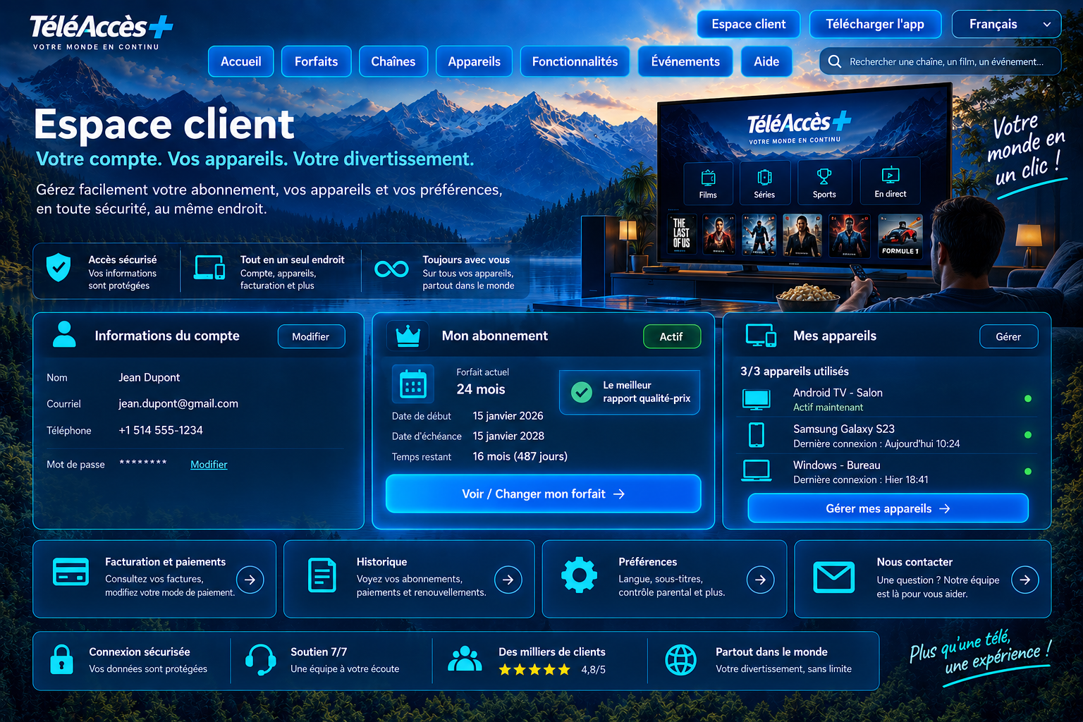Click the Télécharger l'app button
This screenshot has width=1083, height=722.
tap(875, 24)
